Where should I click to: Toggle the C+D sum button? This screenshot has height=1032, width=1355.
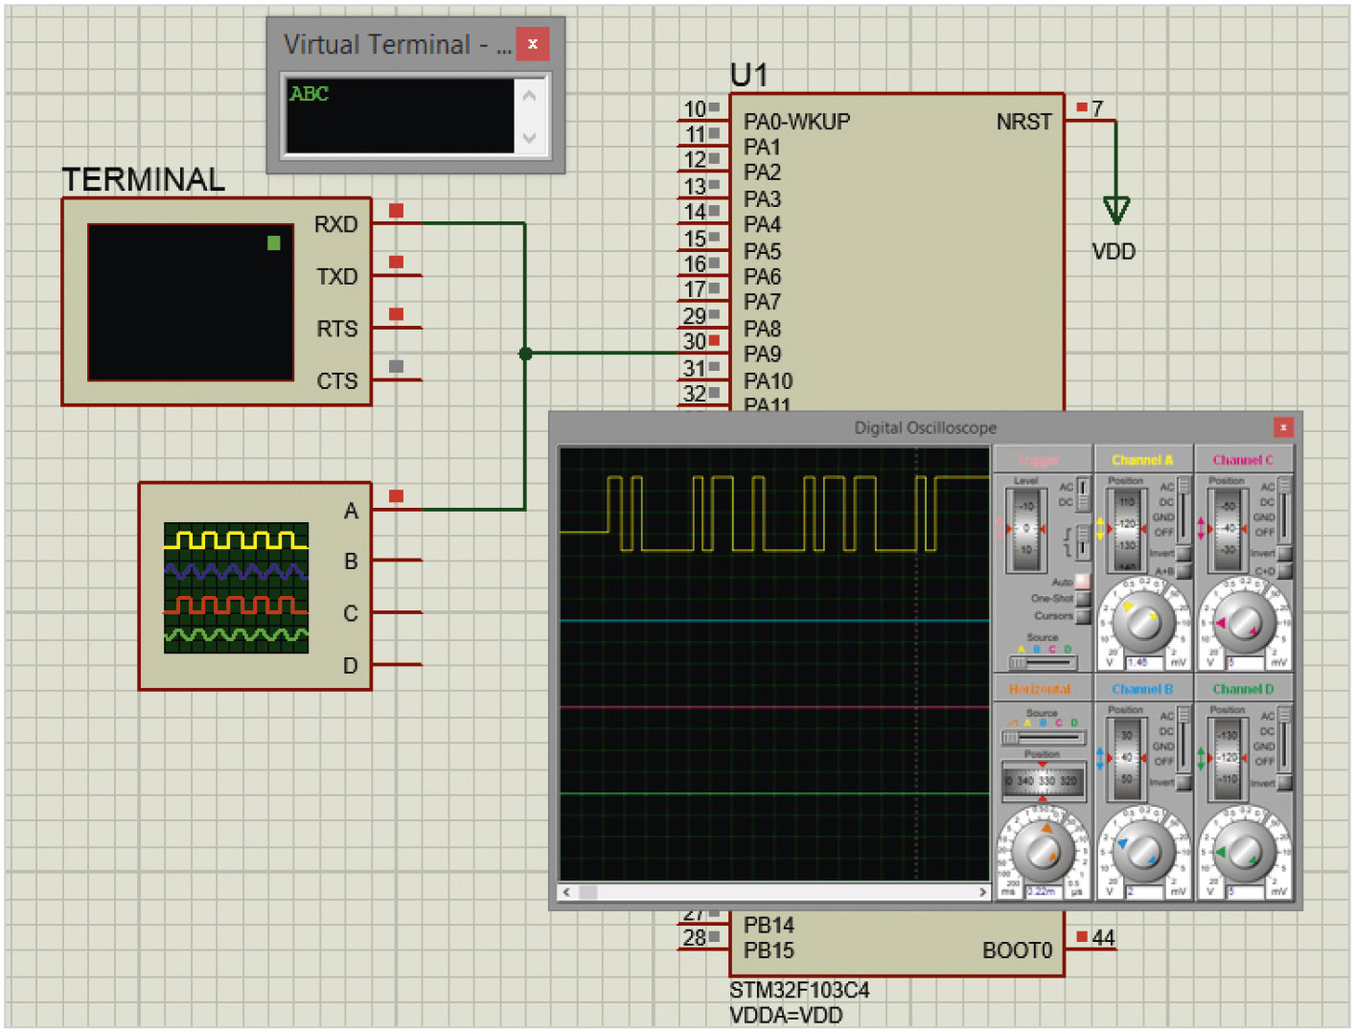point(1285,570)
